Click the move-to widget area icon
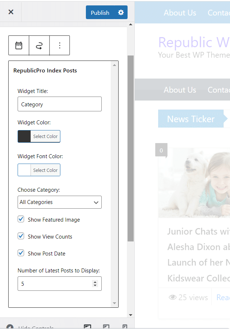 pos(39,45)
